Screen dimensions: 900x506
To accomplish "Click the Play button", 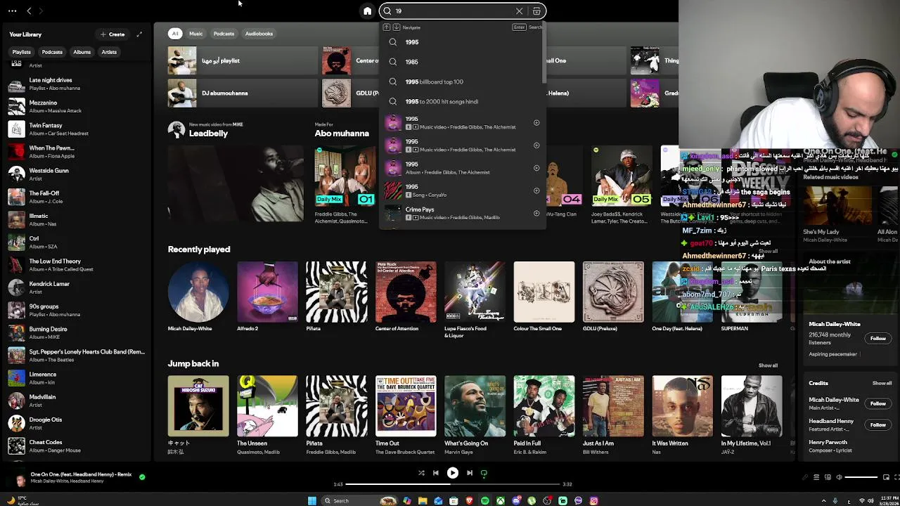I will 453,473.
